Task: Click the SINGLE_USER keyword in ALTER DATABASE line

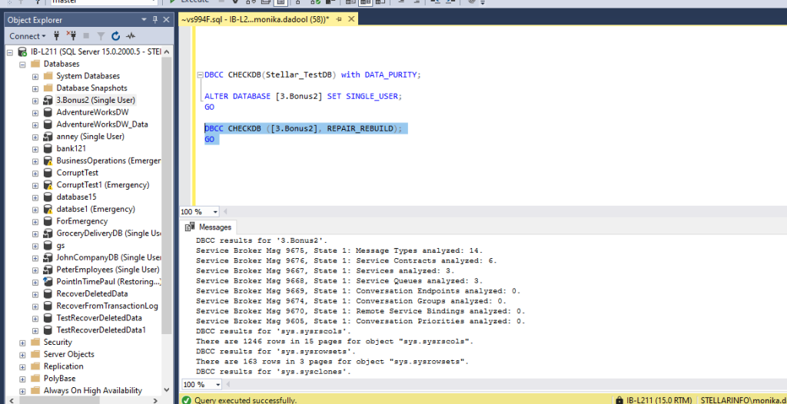Action: 370,96
